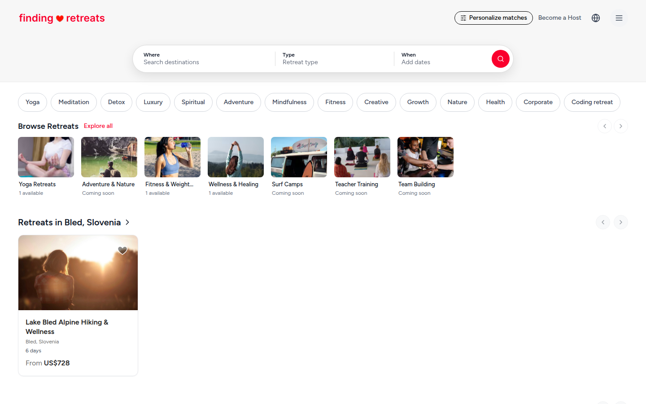Click the Lake Bled retreat sunset photo
The image size is (646, 404).
[78, 273]
